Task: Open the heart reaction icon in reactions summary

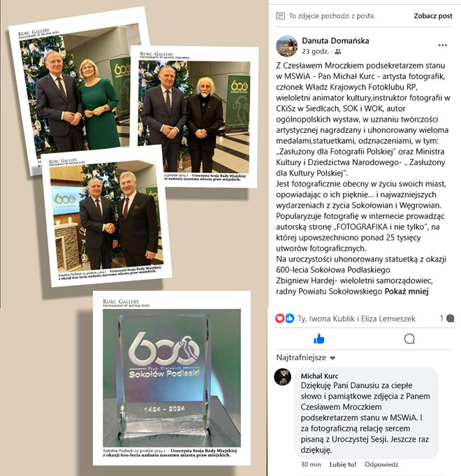Action: click(279, 319)
